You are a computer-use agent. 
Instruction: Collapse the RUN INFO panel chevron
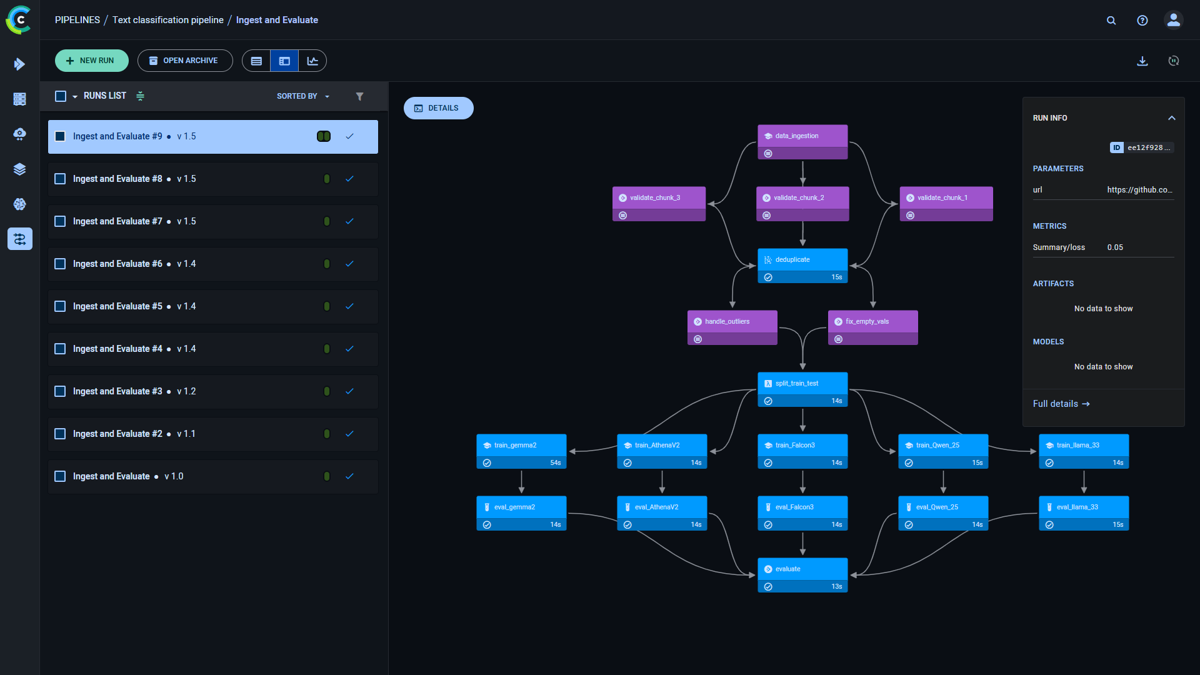click(x=1172, y=118)
